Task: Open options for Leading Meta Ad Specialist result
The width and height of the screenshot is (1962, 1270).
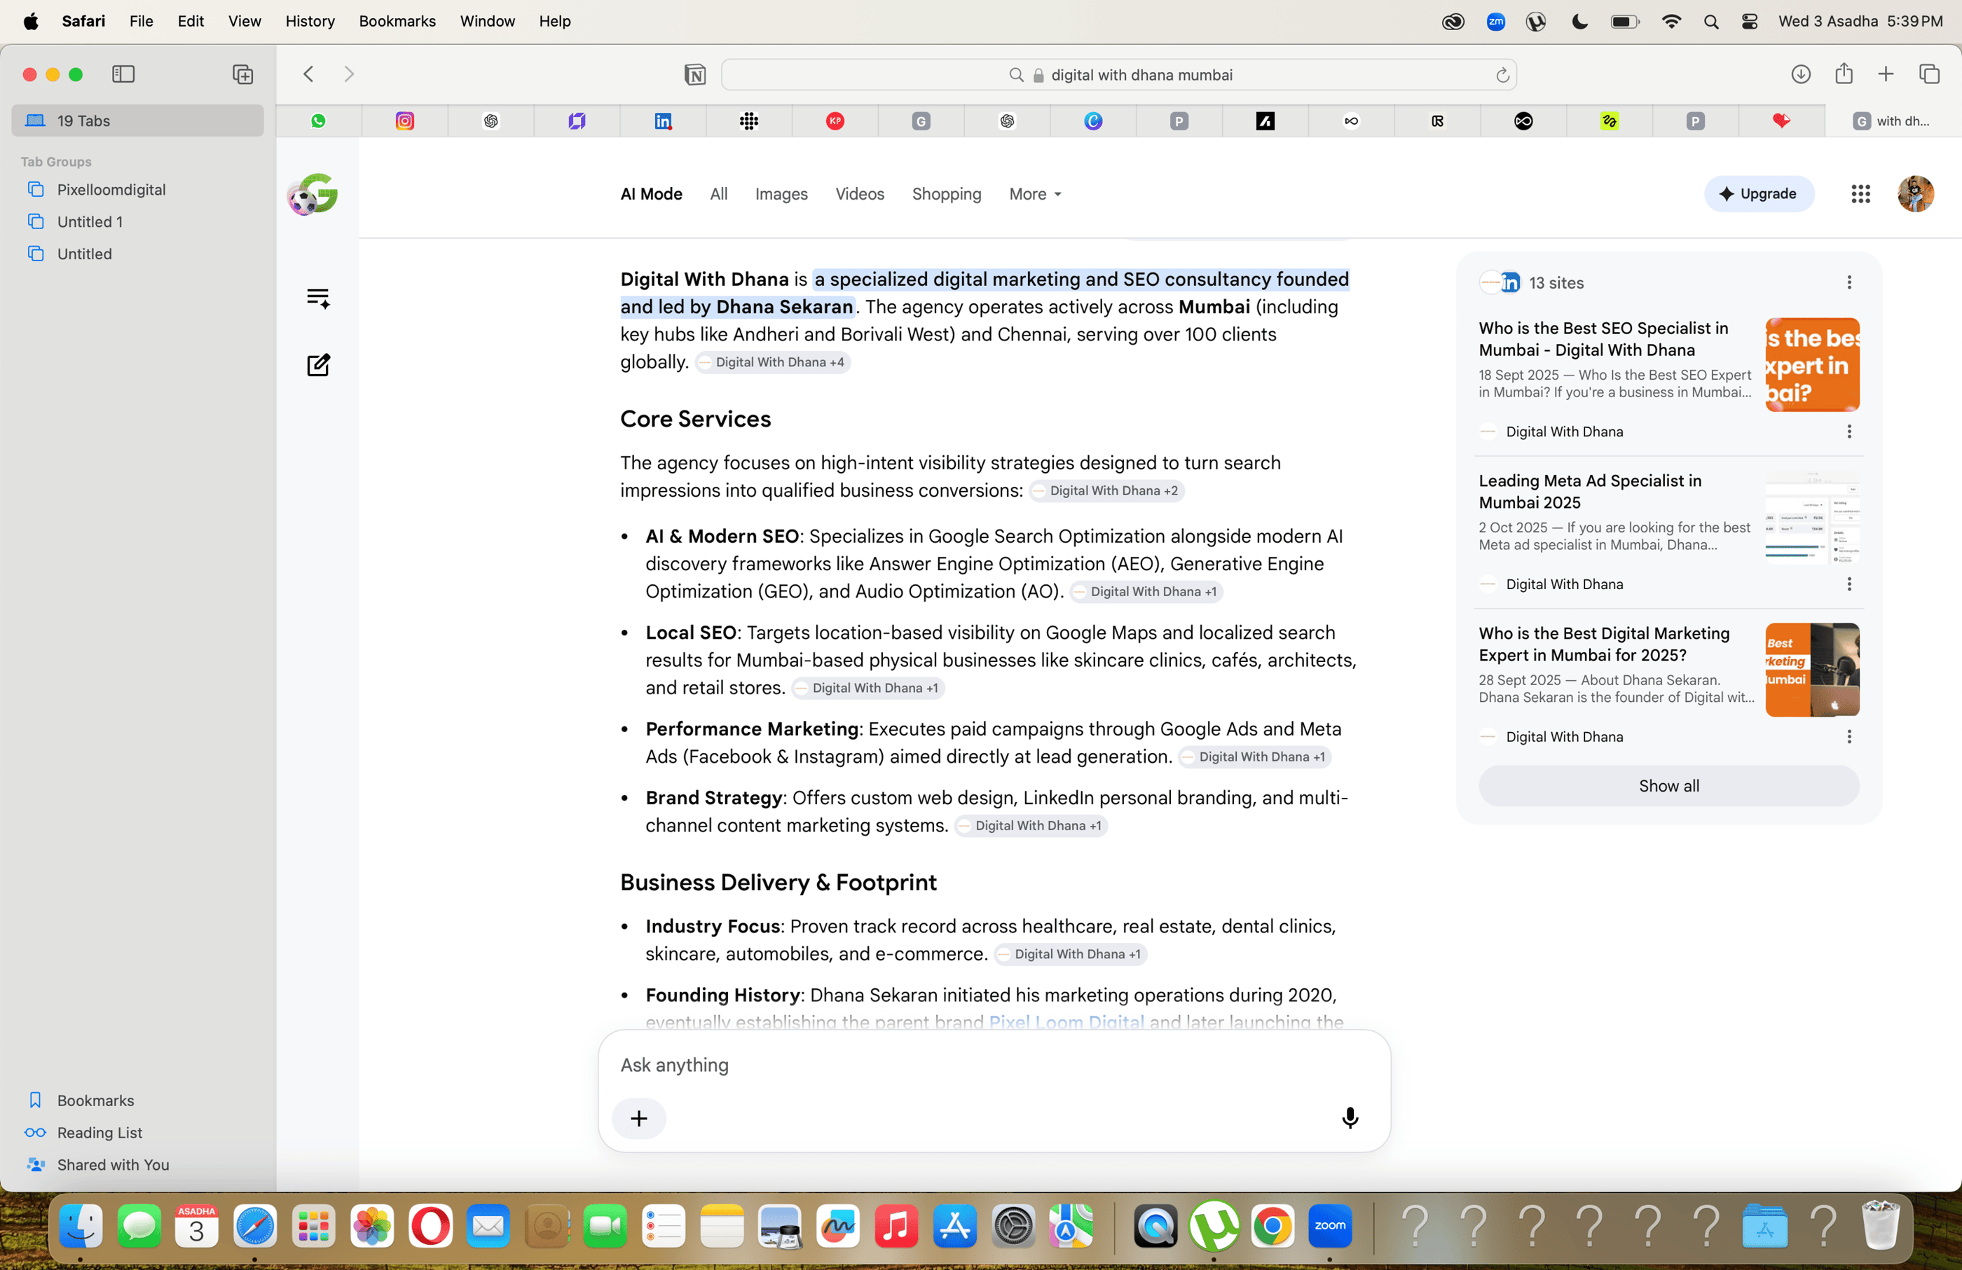Action: [x=1849, y=584]
